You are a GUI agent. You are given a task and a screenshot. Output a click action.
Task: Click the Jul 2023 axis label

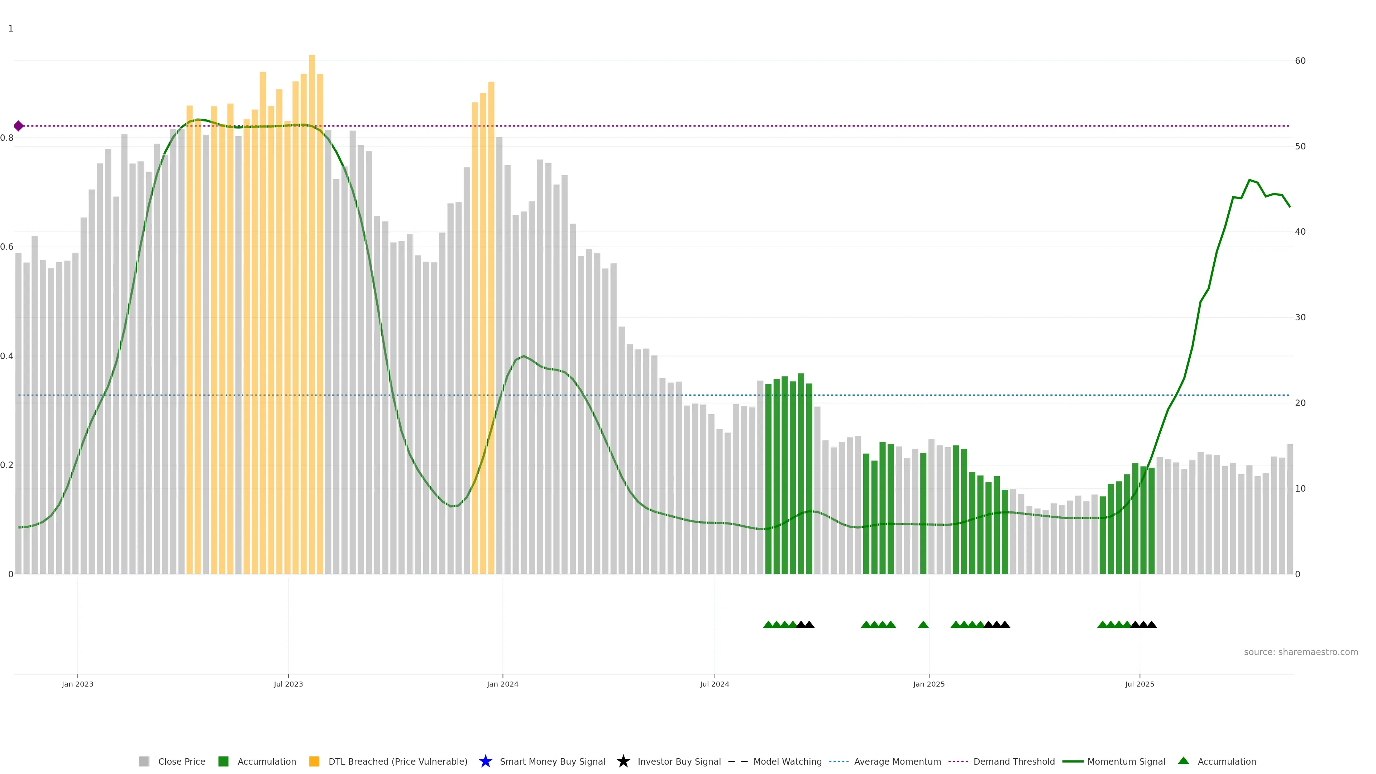point(288,684)
